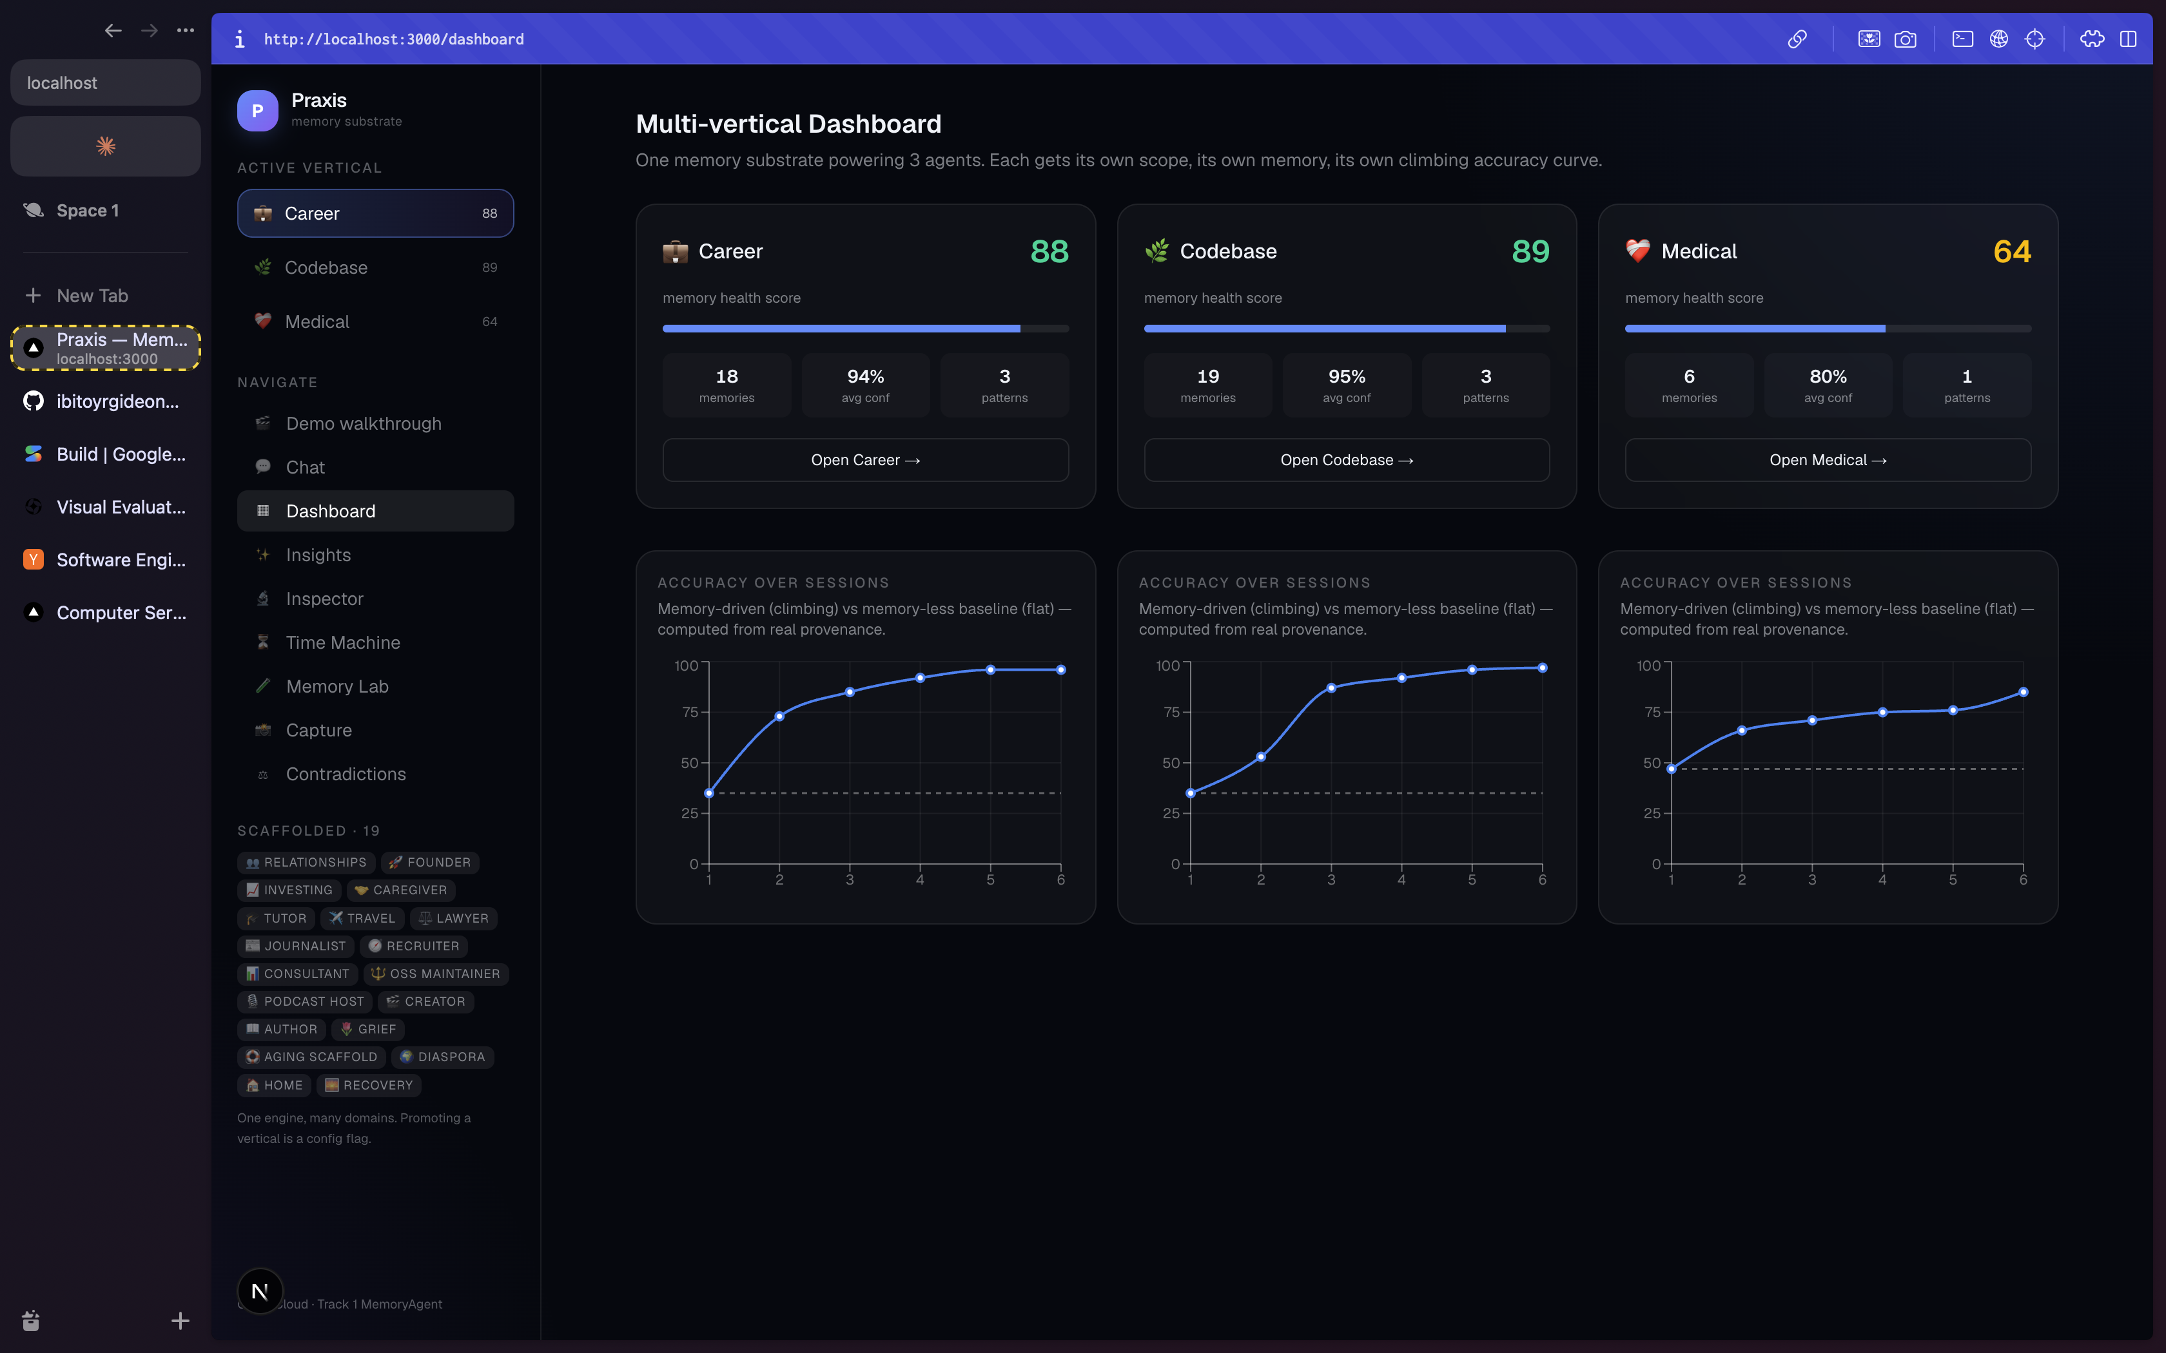Image resolution: width=2166 pixels, height=1353 pixels.
Task: Click the globe icon in browser toolbar
Action: tap(1998, 39)
